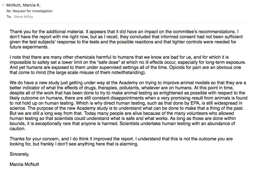
Task: Select the subject line Re: Request for investigation
Action: [x=30, y=11]
